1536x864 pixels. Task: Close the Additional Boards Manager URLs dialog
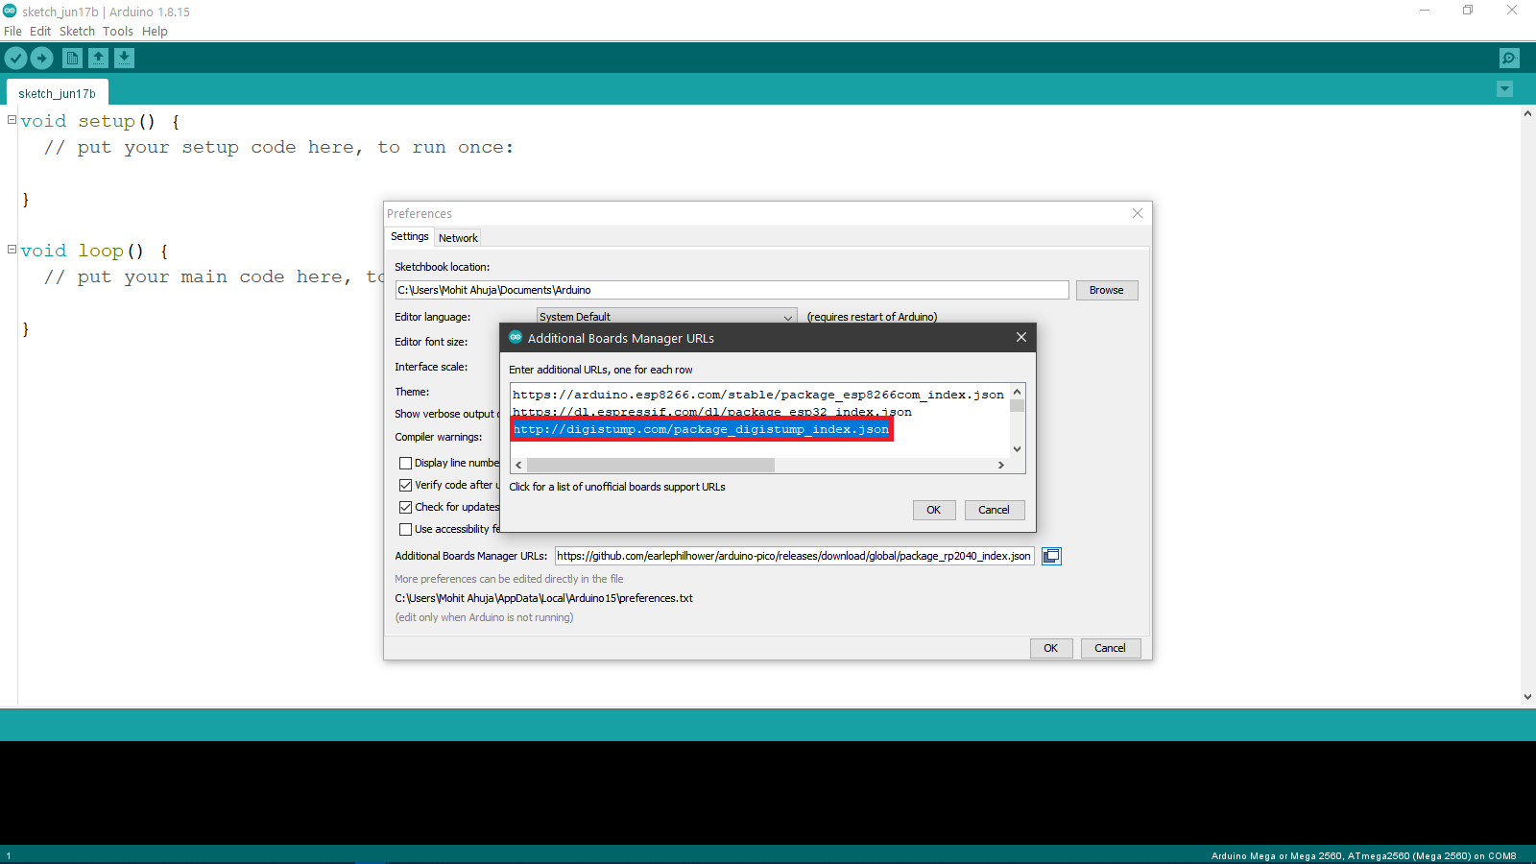pyautogui.click(x=1021, y=337)
